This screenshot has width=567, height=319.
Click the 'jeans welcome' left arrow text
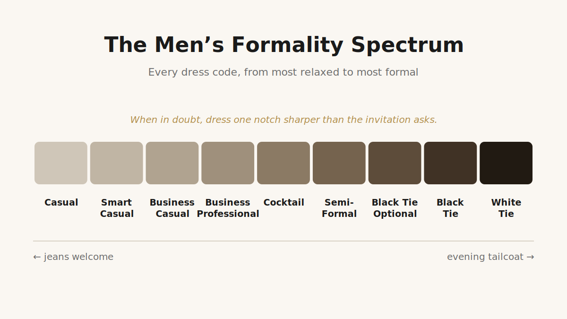point(73,257)
